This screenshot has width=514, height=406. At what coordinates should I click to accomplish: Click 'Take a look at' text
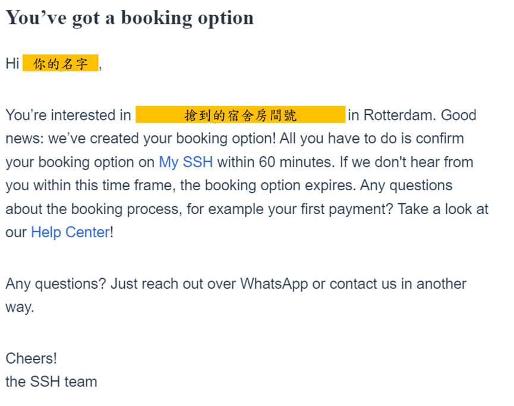pyautogui.click(x=443, y=209)
